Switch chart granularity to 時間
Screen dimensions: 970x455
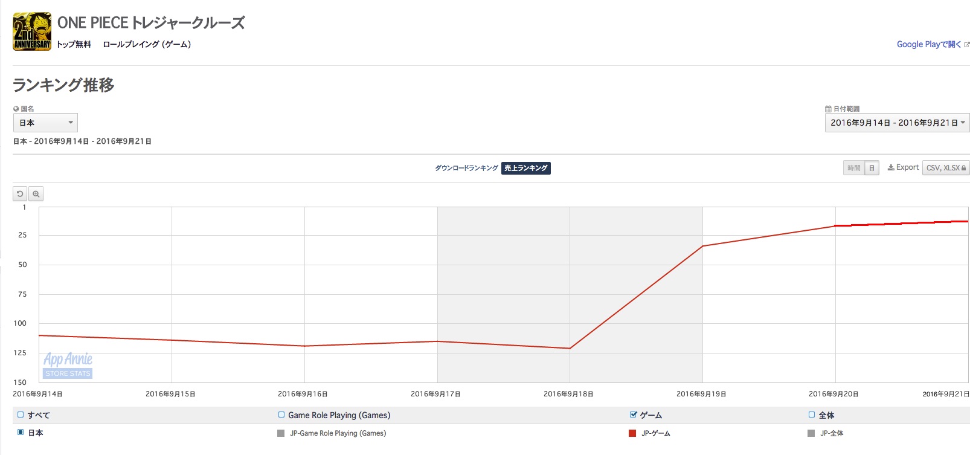[x=853, y=168]
